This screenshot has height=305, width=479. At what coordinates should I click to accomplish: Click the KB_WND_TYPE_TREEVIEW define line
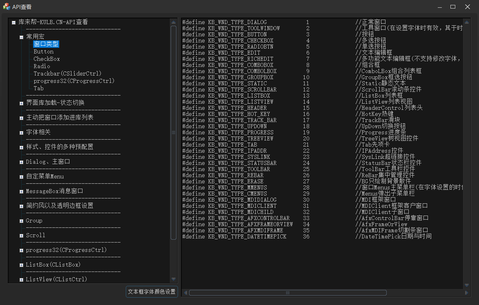point(300,138)
